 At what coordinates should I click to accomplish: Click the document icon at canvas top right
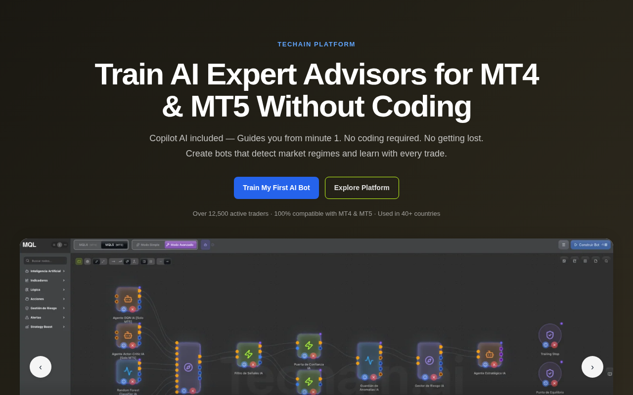pyautogui.click(x=595, y=261)
